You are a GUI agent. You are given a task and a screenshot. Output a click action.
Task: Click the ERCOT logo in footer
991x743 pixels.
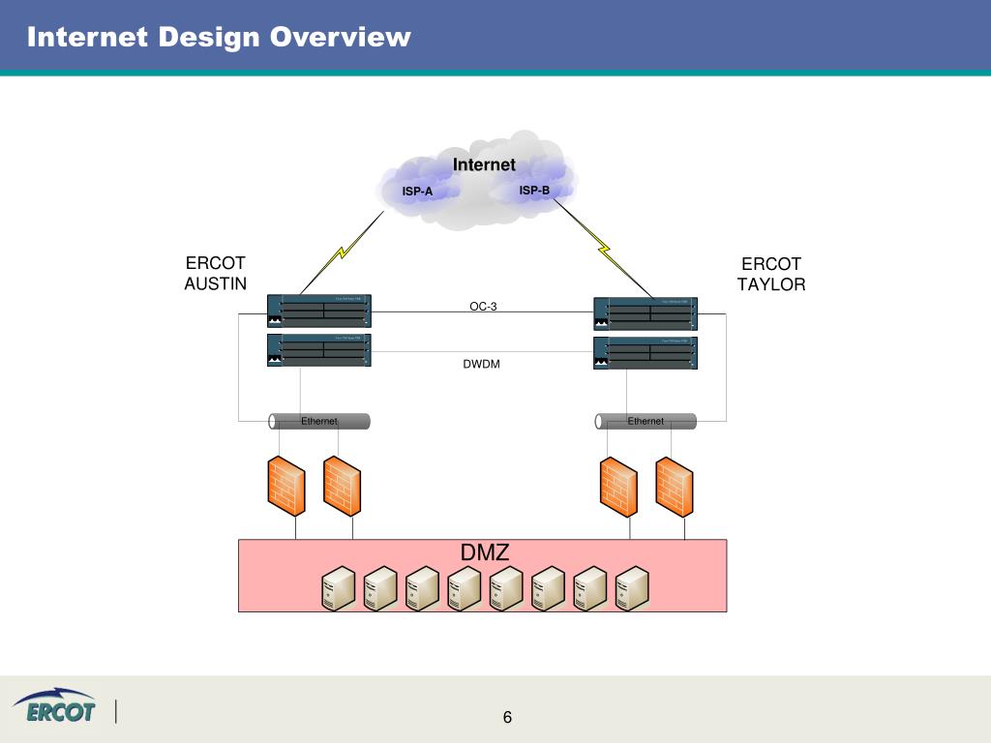click(x=55, y=705)
